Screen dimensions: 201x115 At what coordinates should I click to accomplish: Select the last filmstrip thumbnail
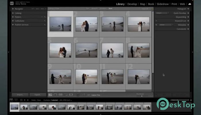point(146,107)
